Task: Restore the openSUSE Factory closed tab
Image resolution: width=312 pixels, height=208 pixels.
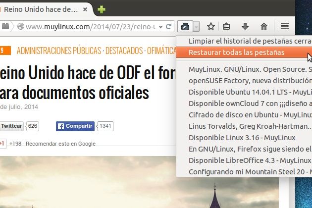Action: point(248,81)
